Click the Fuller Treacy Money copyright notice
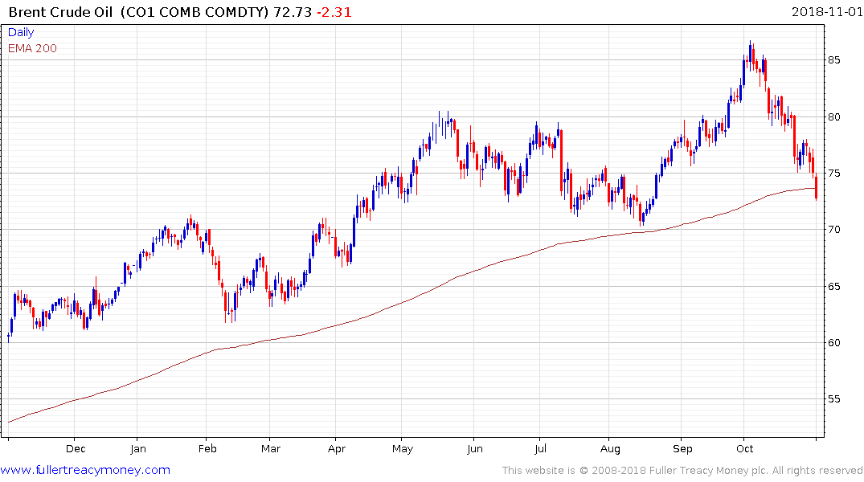The height and width of the screenshot is (482, 864). point(682,471)
